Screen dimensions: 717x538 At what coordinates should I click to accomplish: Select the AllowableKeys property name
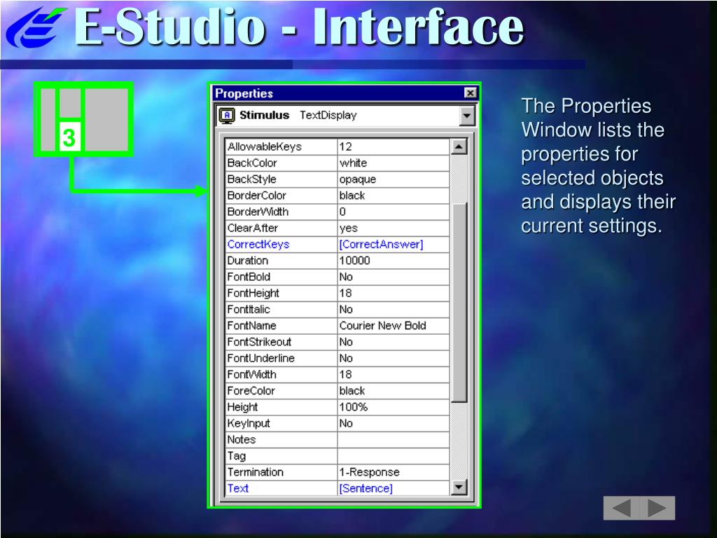coord(281,147)
